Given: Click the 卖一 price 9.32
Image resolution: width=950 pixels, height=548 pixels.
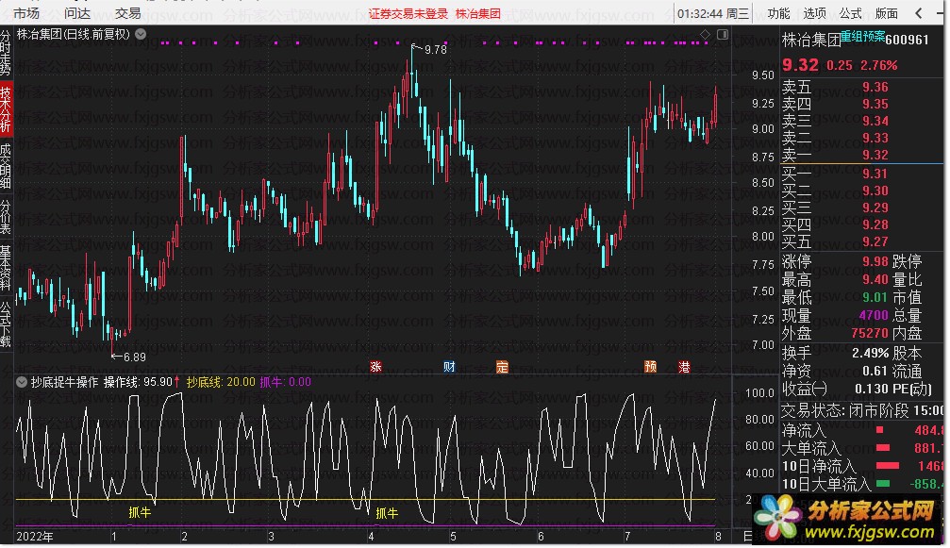Looking at the screenshot, I should click(x=875, y=155).
